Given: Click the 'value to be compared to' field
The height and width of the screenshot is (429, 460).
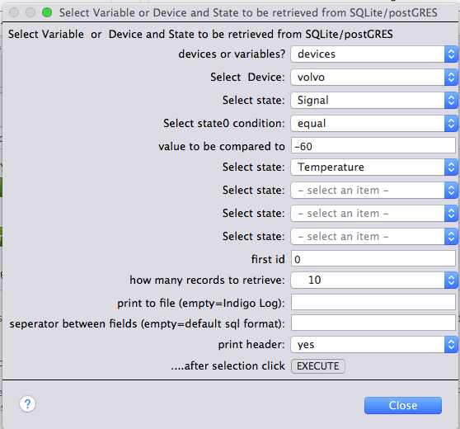Looking at the screenshot, I should click(x=373, y=145).
